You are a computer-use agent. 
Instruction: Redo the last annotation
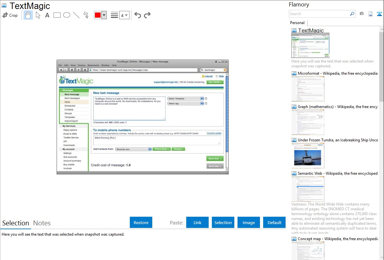point(147,15)
